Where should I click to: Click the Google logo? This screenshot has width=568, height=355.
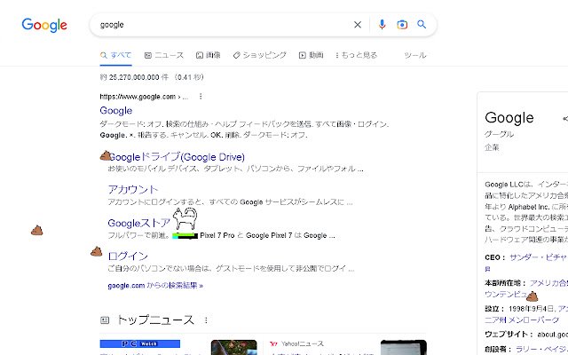44,25
